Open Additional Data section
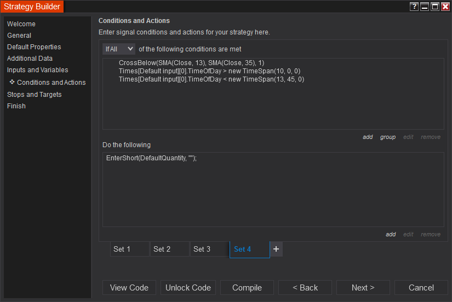This screenshot has width=452, height=302. (30, 59)
